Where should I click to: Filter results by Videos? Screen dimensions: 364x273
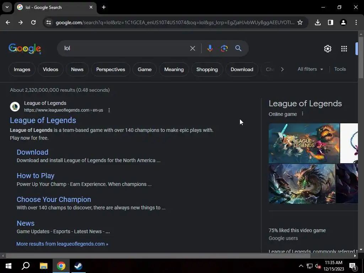click(50, 69)
